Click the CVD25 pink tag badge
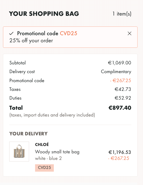Viewport: 143px width, 185px height. (x=45, y=168)
